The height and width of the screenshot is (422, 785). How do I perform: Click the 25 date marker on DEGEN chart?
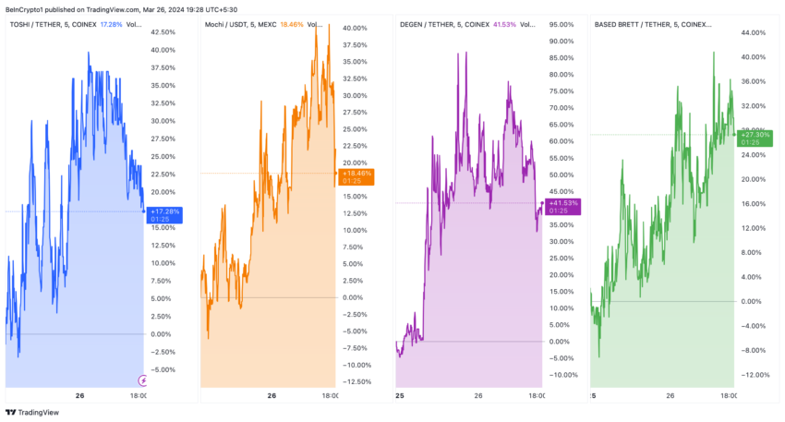400,396
